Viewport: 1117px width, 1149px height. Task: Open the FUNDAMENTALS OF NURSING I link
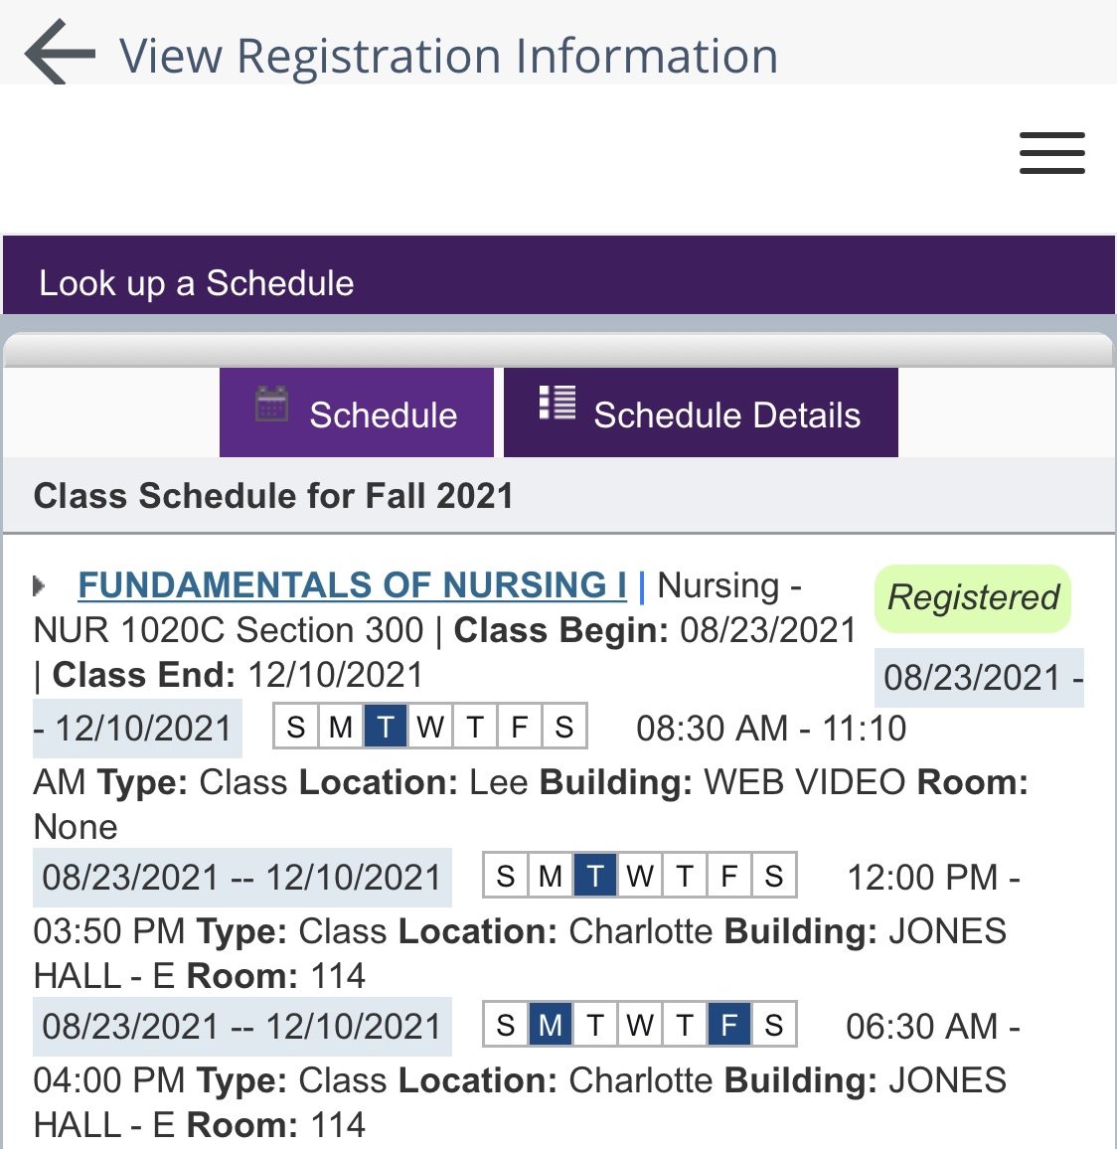[353, 584]
